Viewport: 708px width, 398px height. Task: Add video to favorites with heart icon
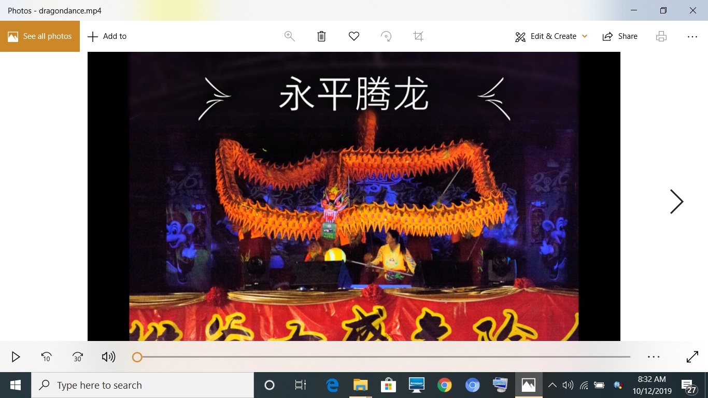pyautogui.click(x=354, y=36)
